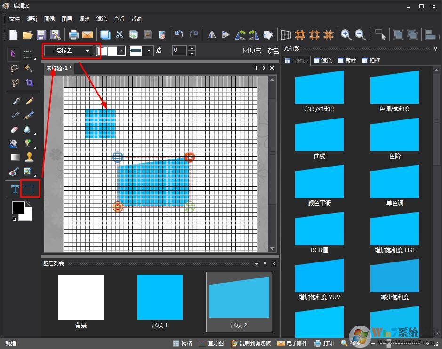
Task: Choose the Clone Stamp tool
Action: [29, 157]
